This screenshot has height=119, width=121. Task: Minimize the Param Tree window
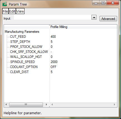point(96,3)
